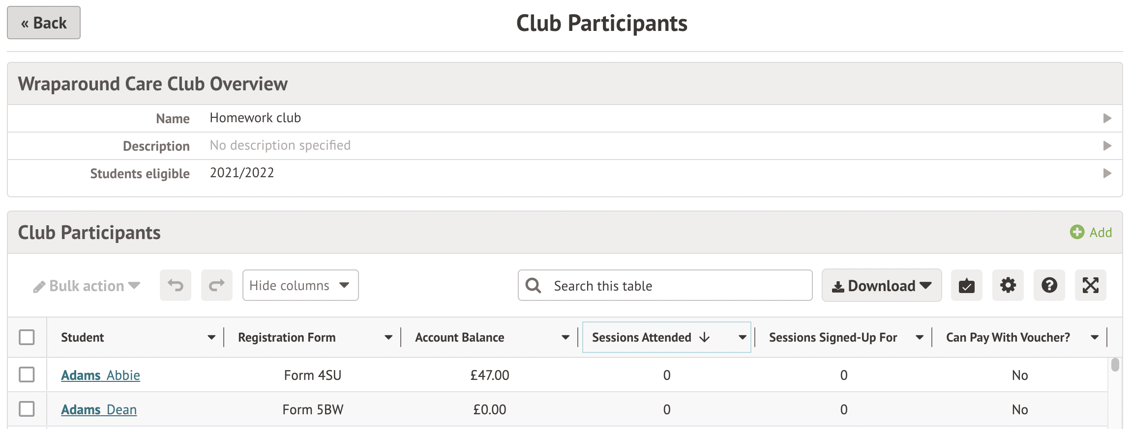Click the checkmark icon beside Download
Viewport: 1131px width, 429px height.
click(x=966, y=285)
